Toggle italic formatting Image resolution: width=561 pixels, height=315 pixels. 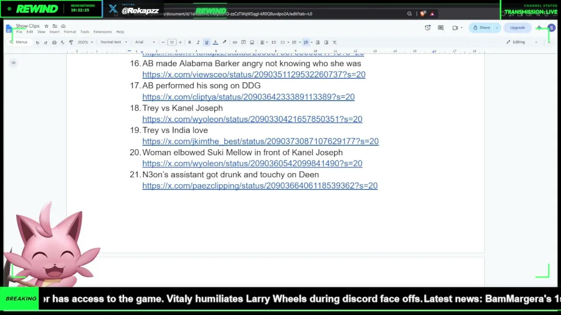198,42
